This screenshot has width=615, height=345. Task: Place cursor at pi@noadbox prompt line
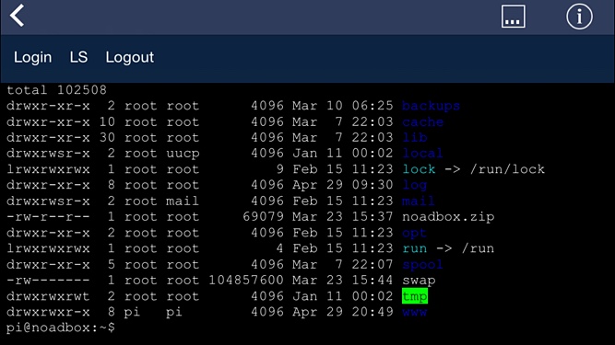point(61,328)
